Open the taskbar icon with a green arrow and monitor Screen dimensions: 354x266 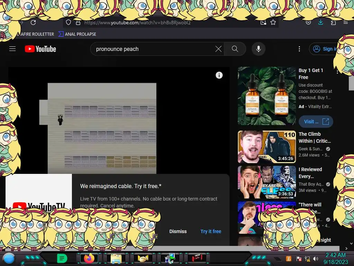tap(170, 258)
